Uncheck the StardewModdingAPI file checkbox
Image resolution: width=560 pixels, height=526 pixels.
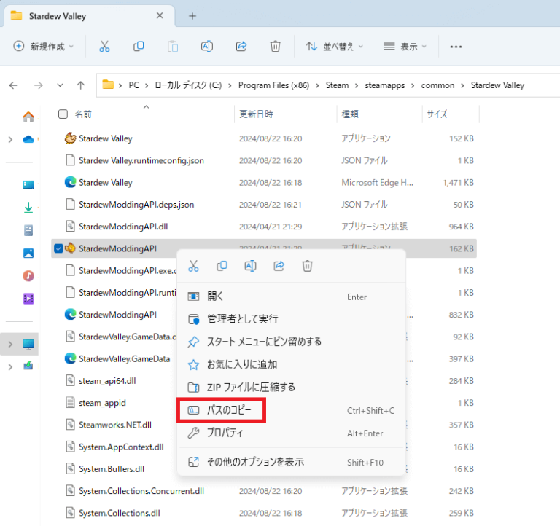pyautogui.click(x=59, y=249)
